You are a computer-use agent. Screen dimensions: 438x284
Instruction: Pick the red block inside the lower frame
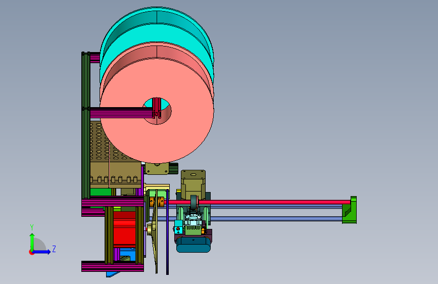(x=124, y=229)
